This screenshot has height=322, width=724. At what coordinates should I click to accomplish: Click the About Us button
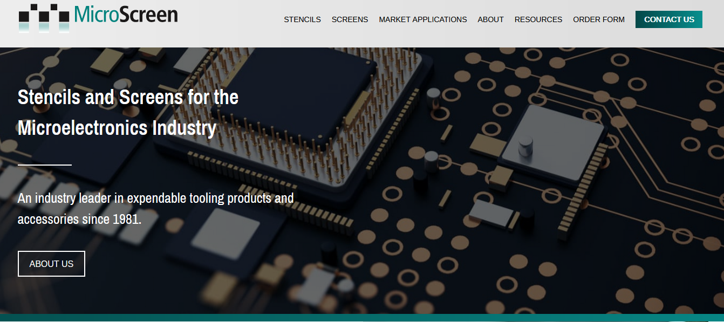click(x=51, y=264)
